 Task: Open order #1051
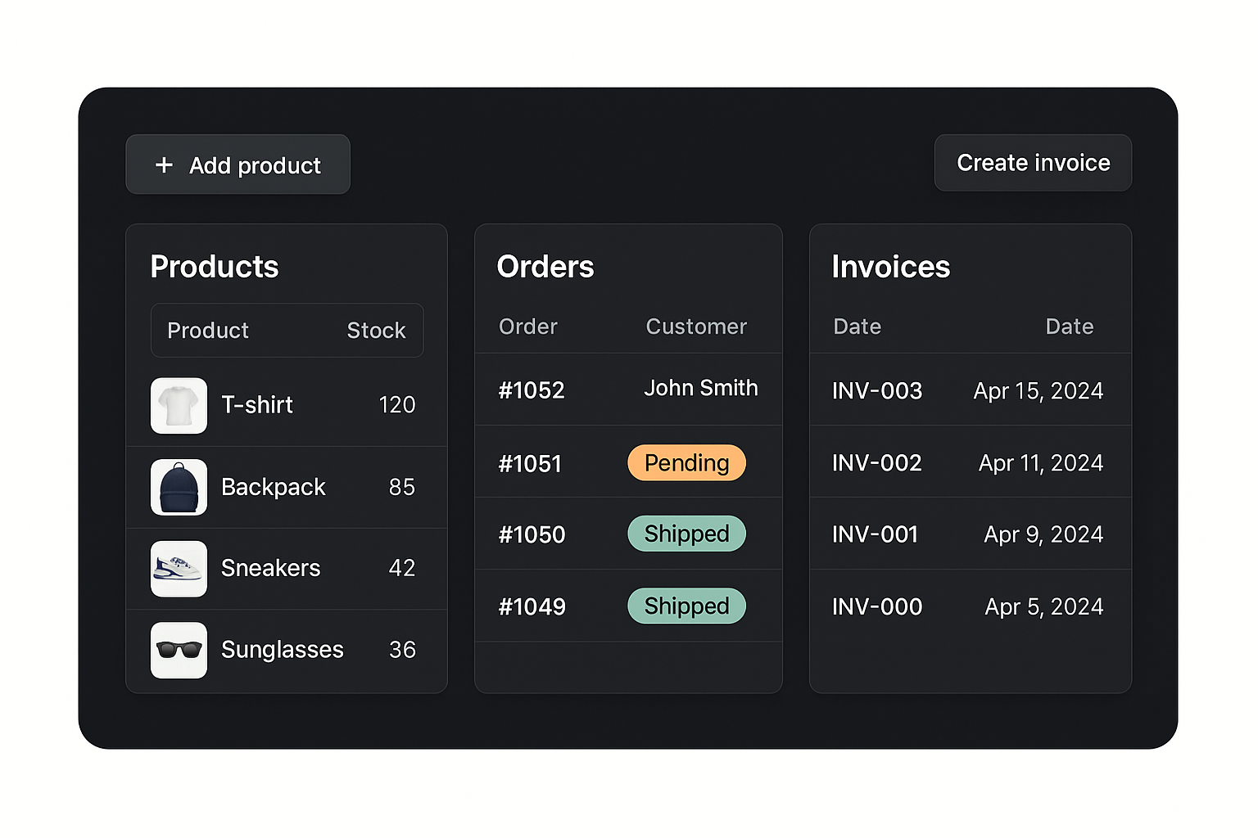pyautogui.click(x=530, y=464)
